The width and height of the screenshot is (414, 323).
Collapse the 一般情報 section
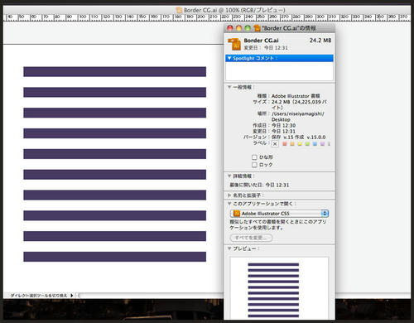tap(229, 87)
